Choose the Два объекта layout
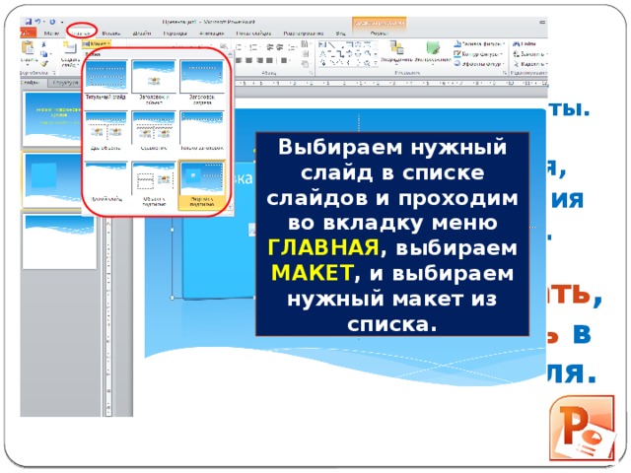Screen dimensions: 631x473 point(105,131)
